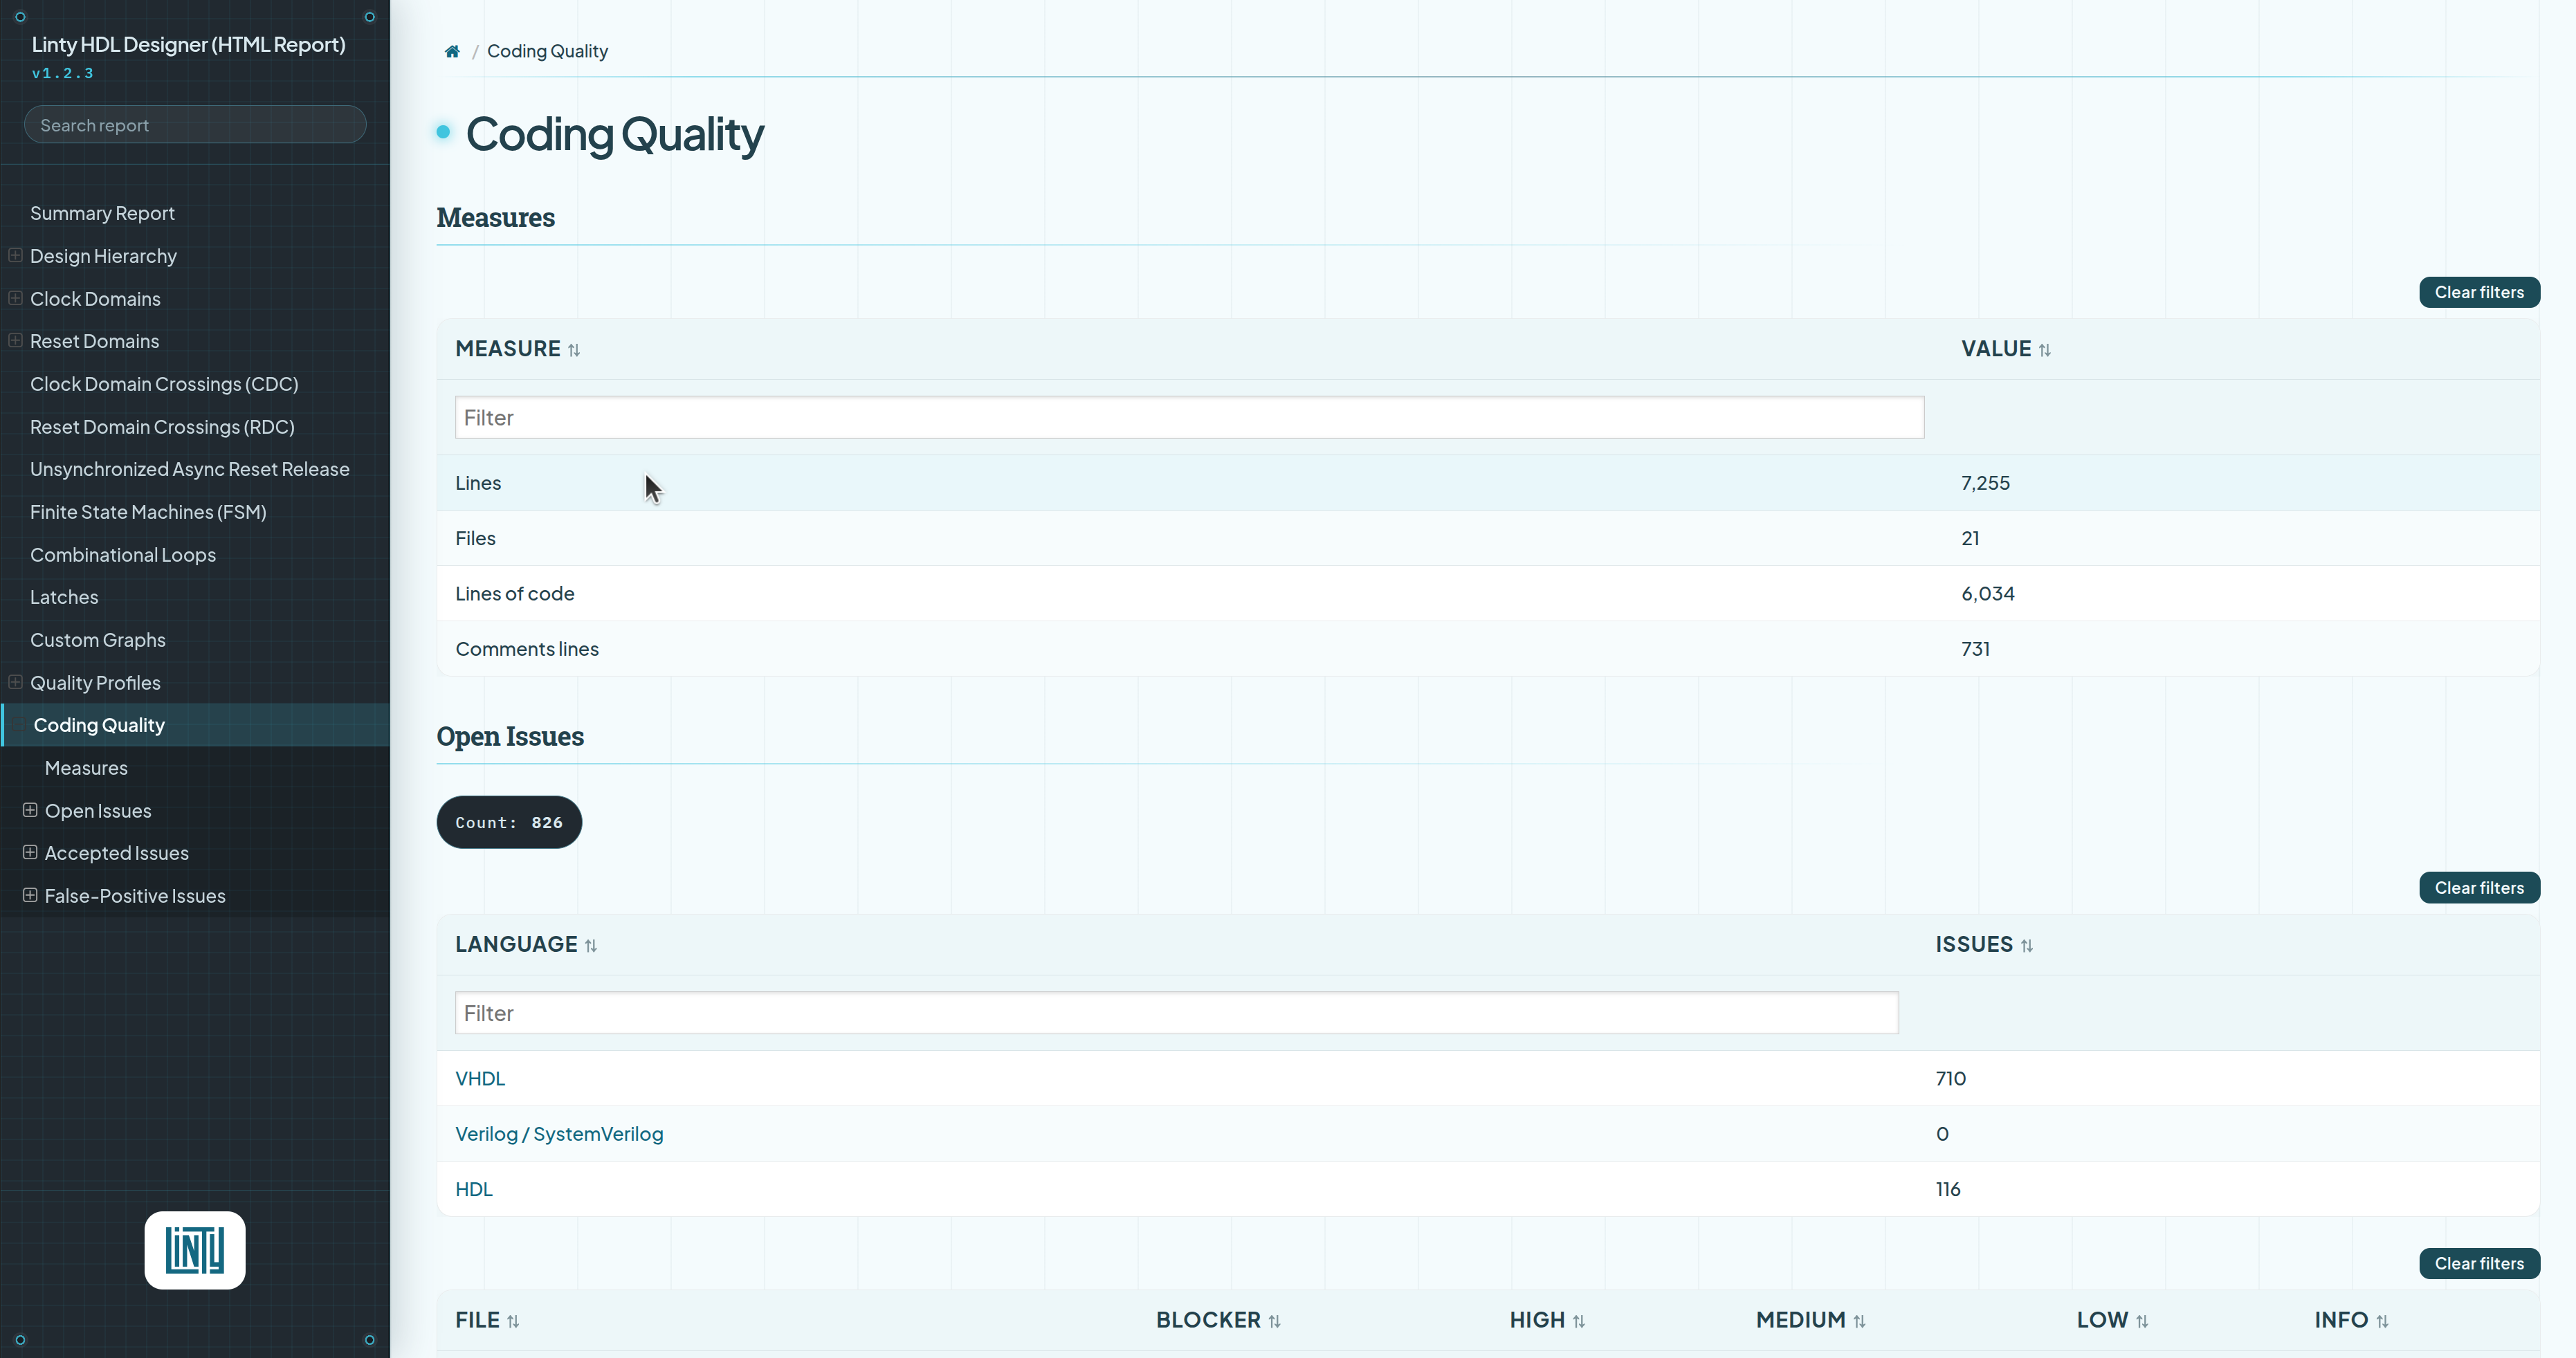Screen dimensions: 2576x1358
Task: Open Summary Report page
Action: click(x=102, y=213)
